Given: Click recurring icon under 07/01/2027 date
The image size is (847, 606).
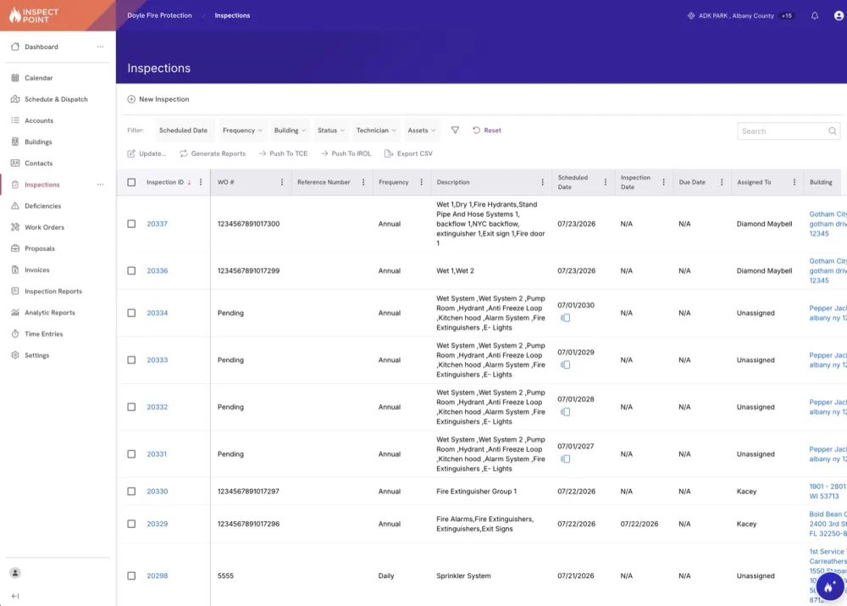Looking at the screenshot, I should coord(565,459).
